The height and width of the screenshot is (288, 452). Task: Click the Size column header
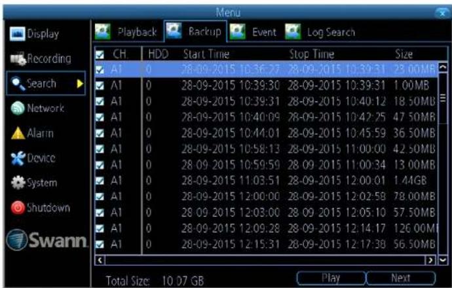pyautogui.click(x=404, y=54)
